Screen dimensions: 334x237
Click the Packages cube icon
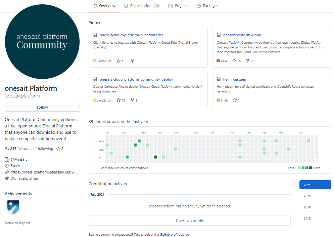click(199, 6)
